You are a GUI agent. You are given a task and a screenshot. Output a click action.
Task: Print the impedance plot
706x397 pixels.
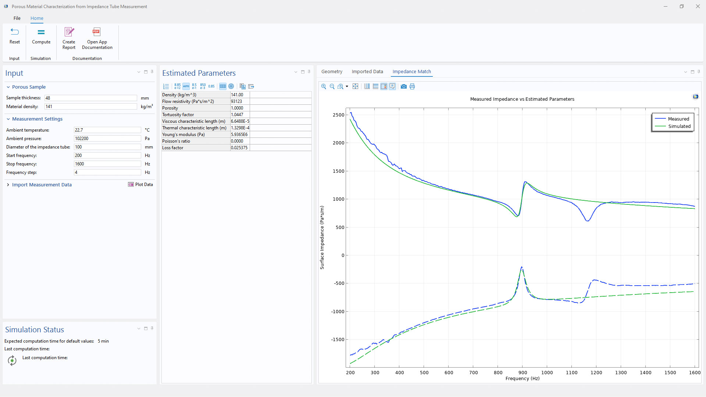(412, 86)
